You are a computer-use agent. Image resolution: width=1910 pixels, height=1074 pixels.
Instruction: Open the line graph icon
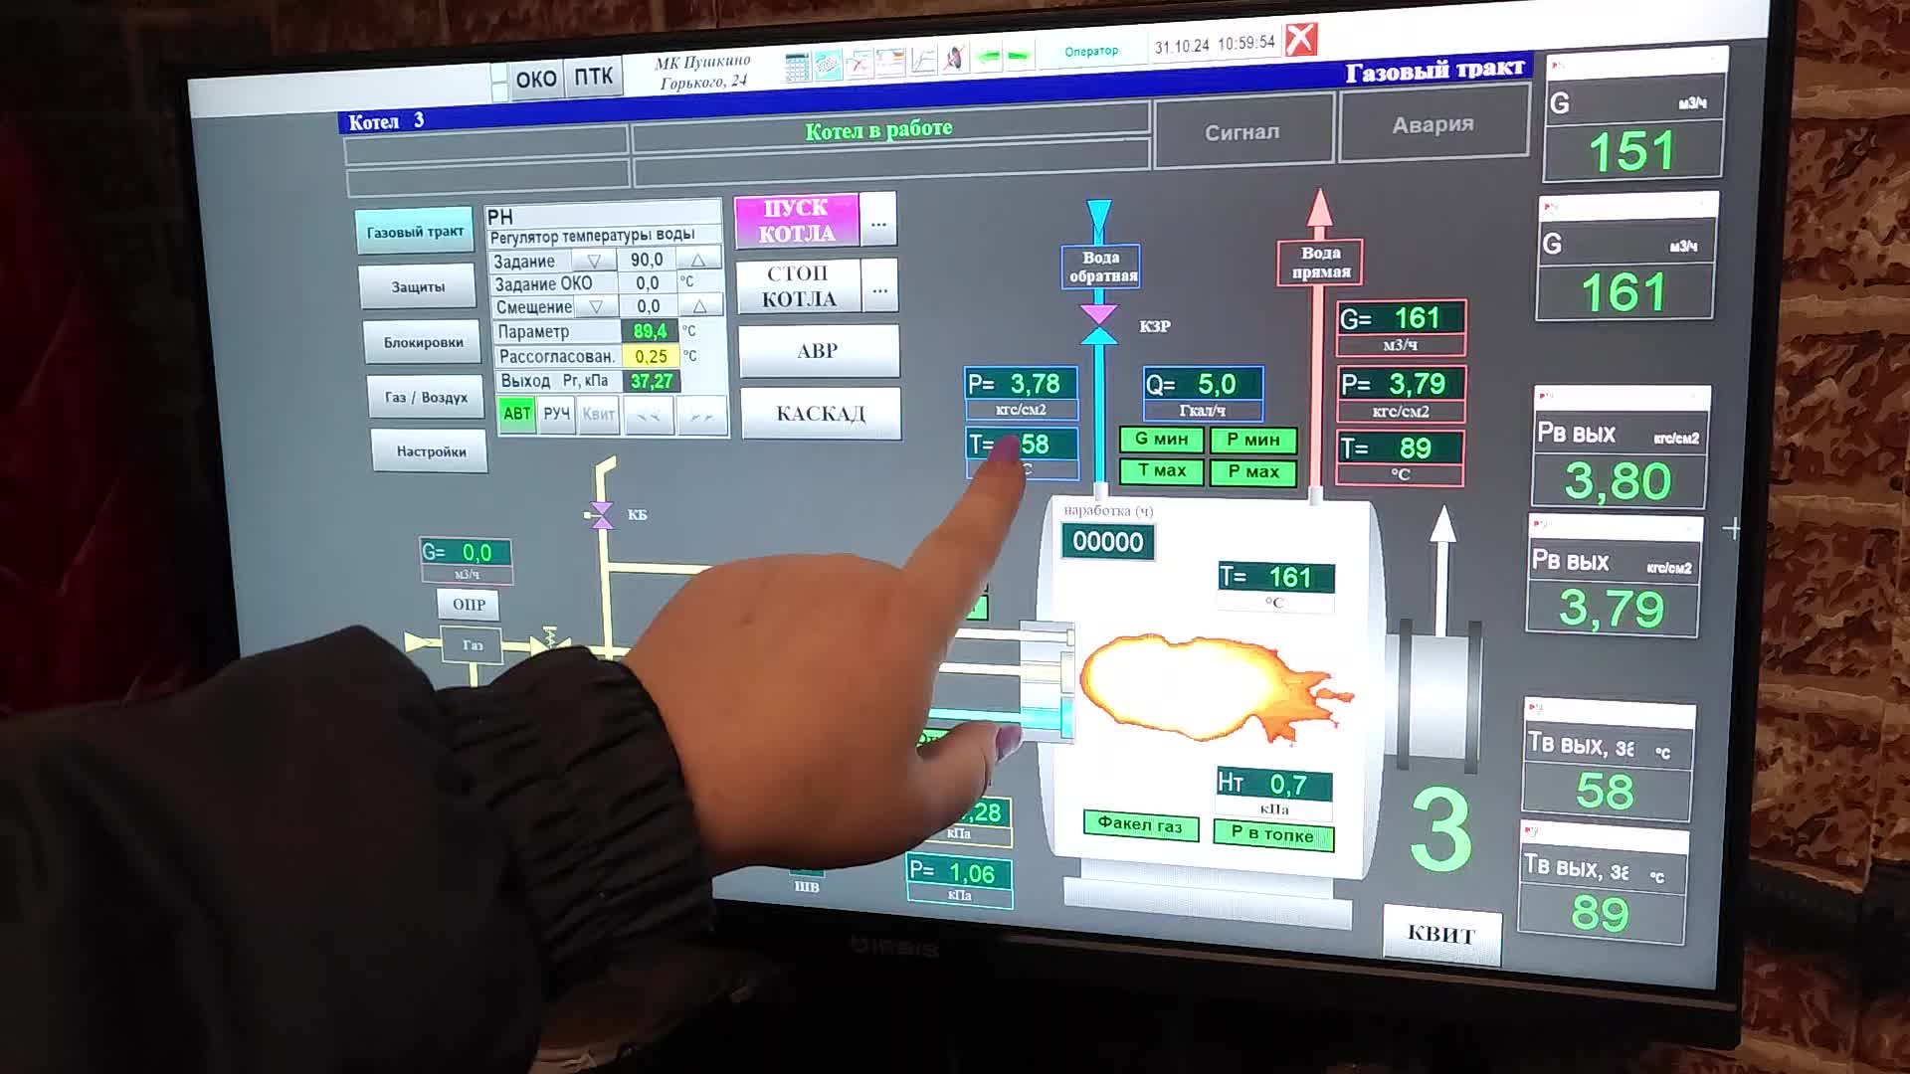coord(922,60)
